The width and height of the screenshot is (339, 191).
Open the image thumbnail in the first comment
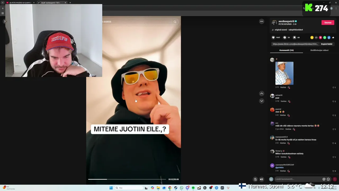pyautogui.click(x=284, y=73)
